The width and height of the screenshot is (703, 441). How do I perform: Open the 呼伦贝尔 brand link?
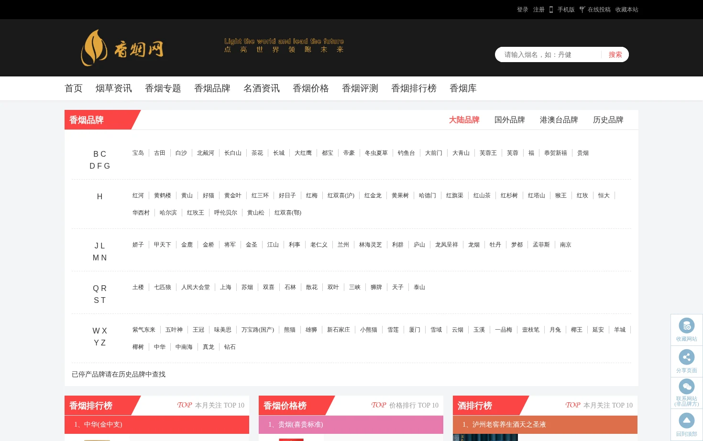[x=226, y=213]
